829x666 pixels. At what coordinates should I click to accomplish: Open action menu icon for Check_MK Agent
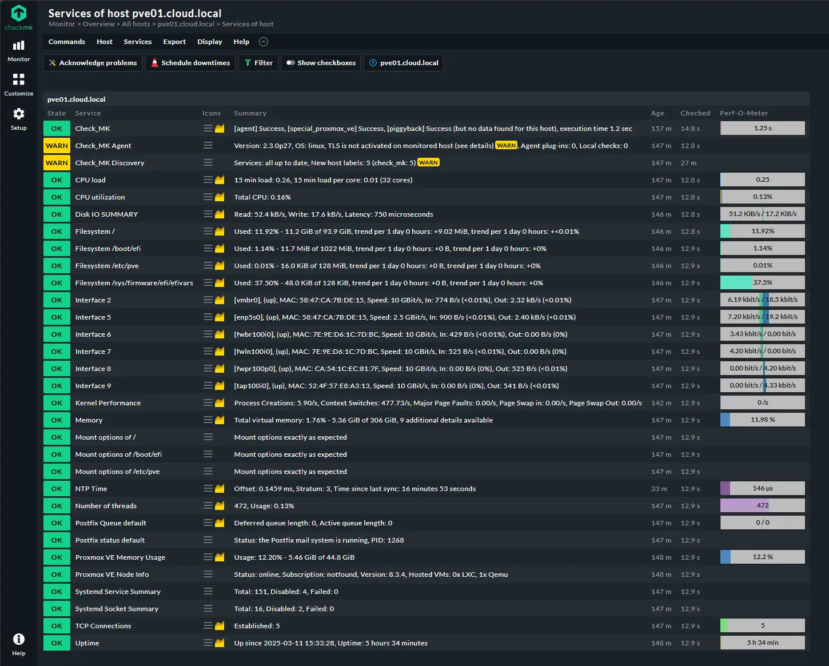(x=208, y=146)
